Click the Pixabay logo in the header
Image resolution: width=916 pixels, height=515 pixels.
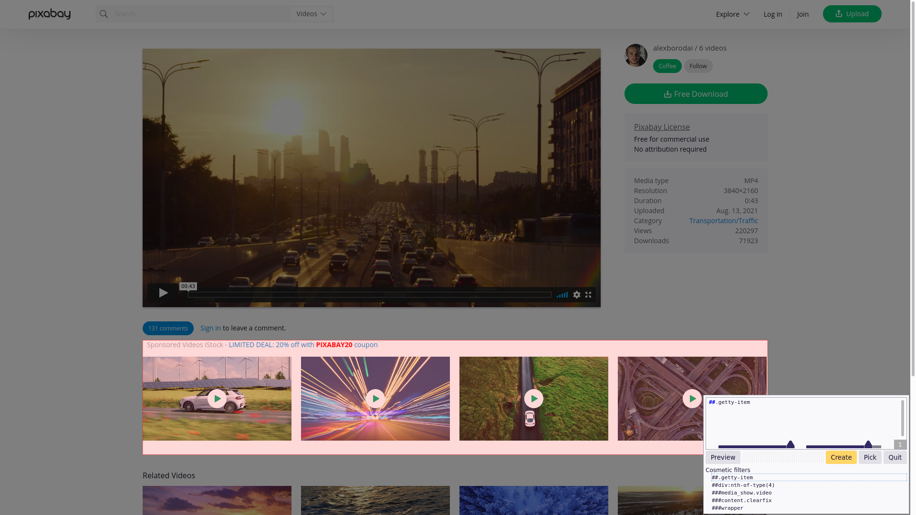[49, 14]
